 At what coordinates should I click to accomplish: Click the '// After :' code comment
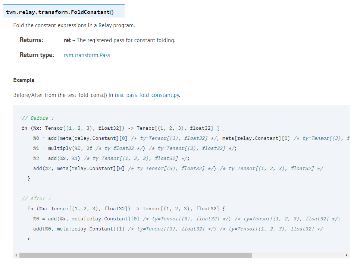36,199
